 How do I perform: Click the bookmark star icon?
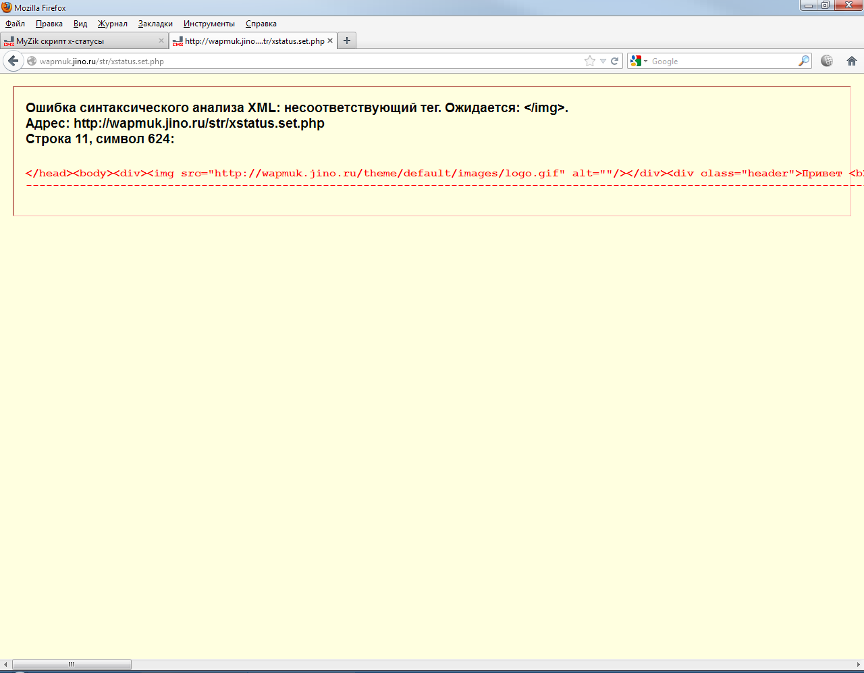click(589, 61)
